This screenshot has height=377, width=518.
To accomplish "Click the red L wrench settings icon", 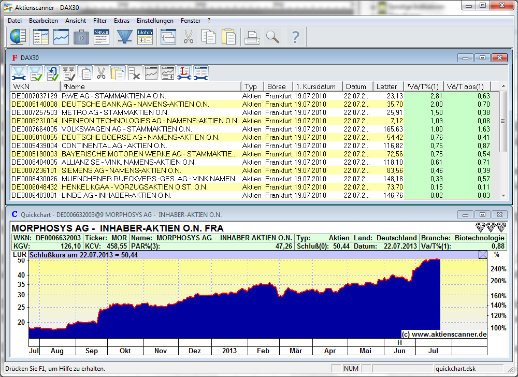I will click(184, 73).
